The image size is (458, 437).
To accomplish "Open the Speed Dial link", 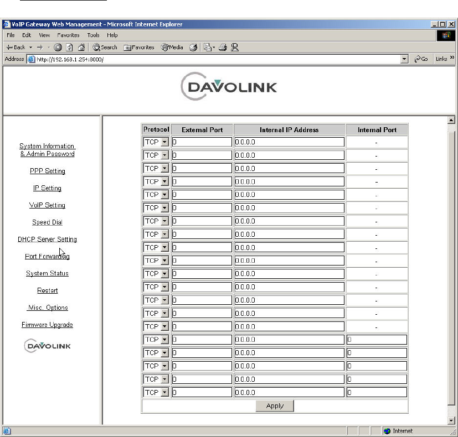I will (47, 222).
